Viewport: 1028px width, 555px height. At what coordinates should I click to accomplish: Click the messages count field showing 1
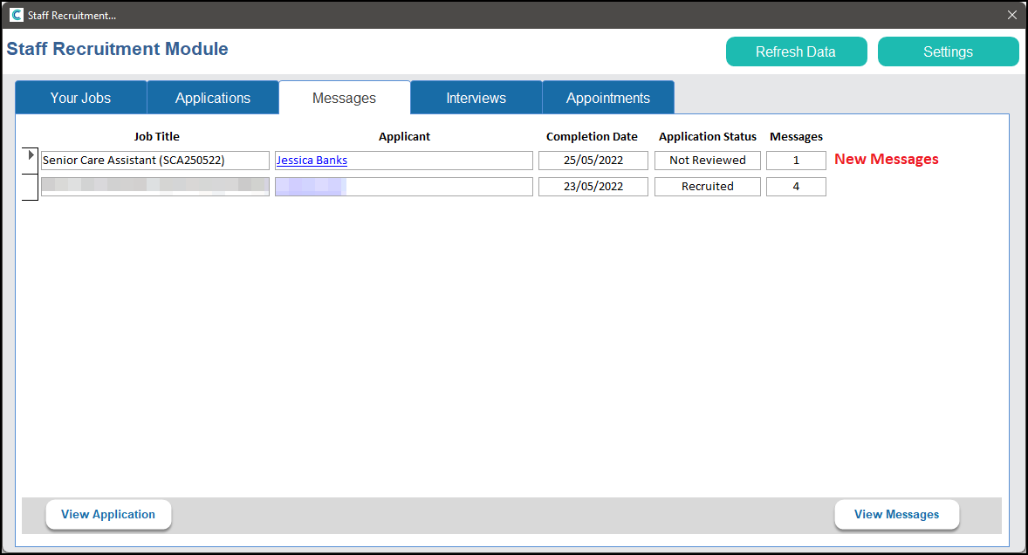[x=795, y=161]
